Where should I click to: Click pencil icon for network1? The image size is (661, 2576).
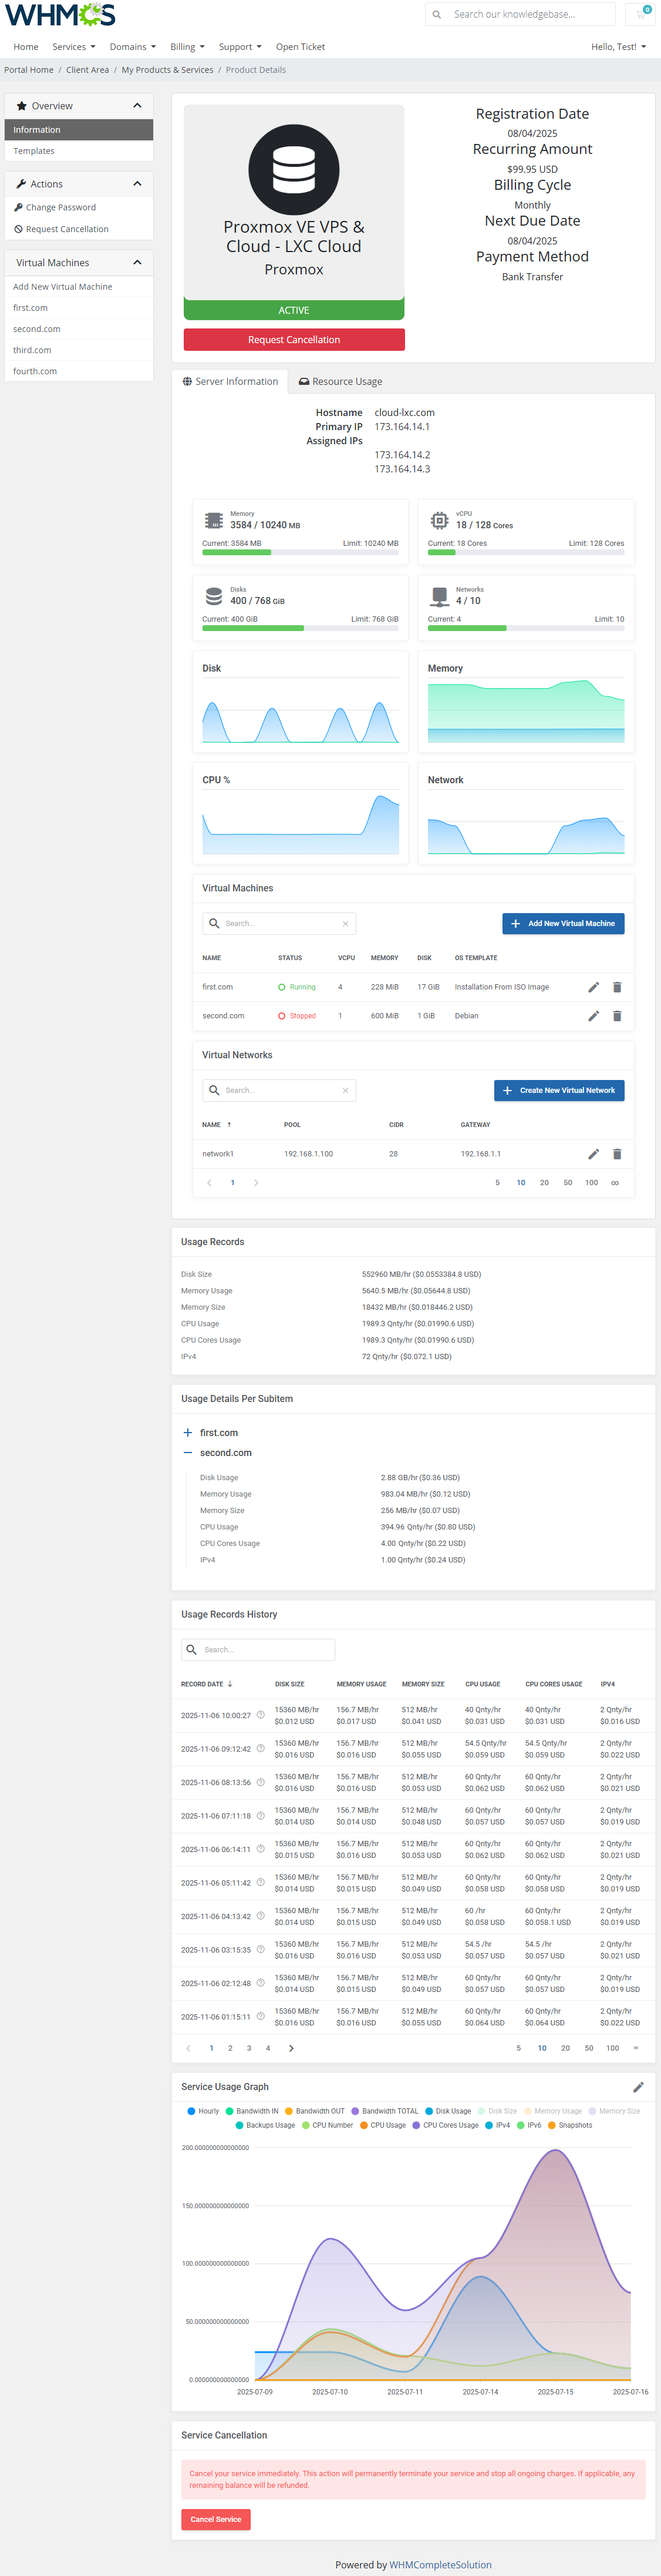coord(593,1154)
